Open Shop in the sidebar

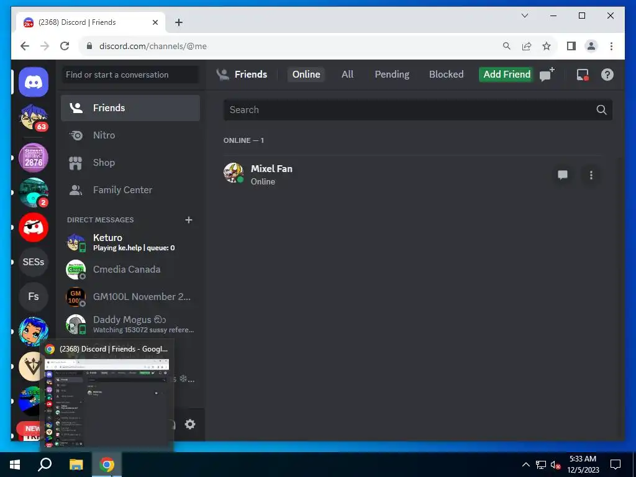coord(130,163)
